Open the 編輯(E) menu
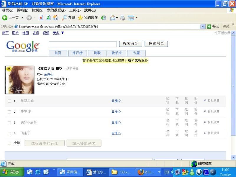 22,10
